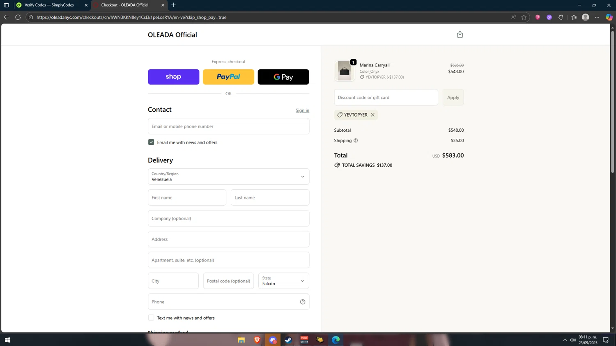
Task: Open the Windows Start menu
Action: 7,340
